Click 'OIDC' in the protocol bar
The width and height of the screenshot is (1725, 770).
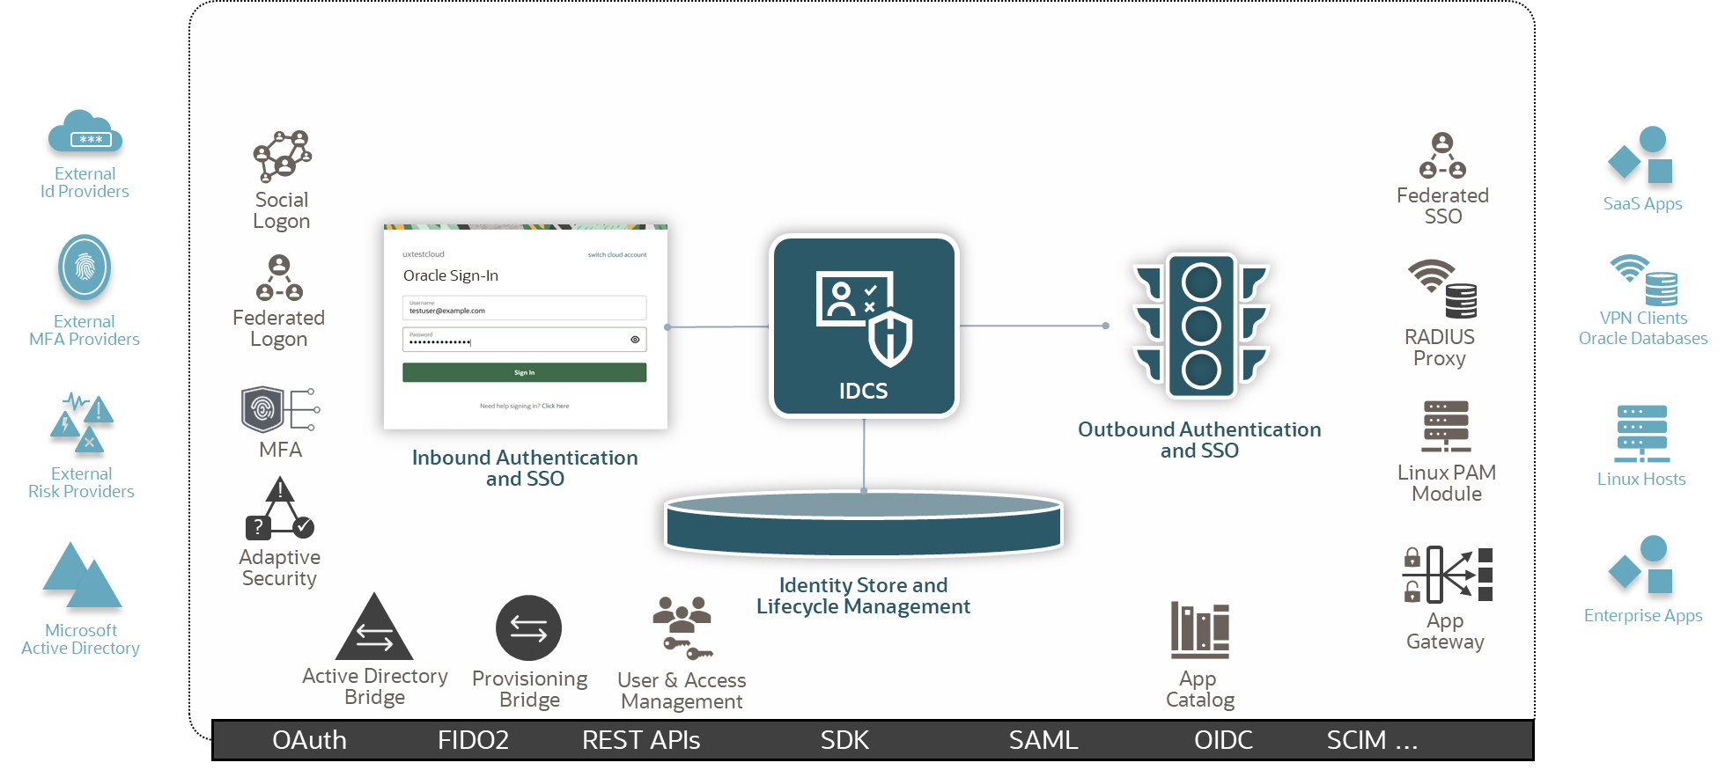tap(1223, 740)
